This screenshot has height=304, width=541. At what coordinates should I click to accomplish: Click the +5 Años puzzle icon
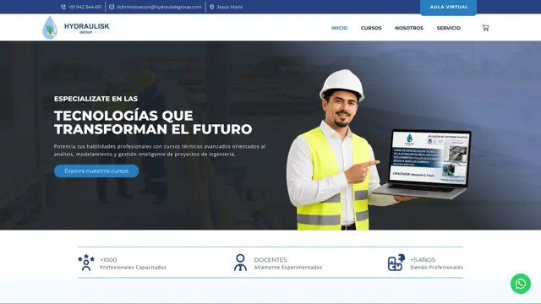[x=396, y=263]
